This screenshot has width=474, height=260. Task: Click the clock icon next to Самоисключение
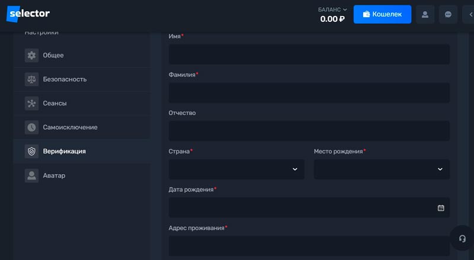[x=31, y=127]
